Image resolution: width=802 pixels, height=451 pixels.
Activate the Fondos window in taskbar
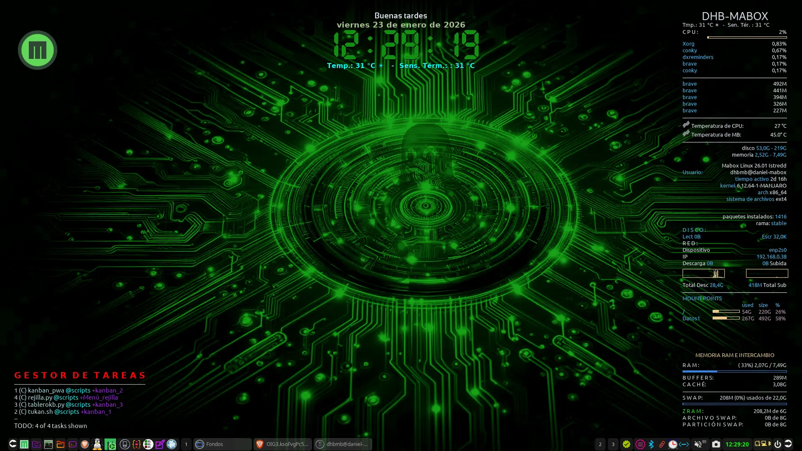(222, 444)
